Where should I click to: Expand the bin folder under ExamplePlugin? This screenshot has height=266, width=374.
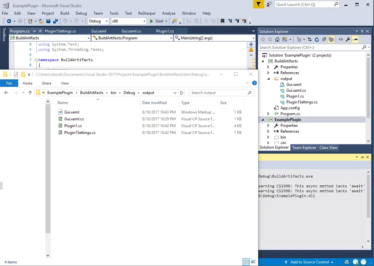[268, 137]
